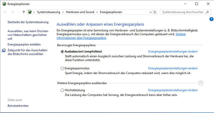Image resolution: width=214 pixels, height=113 pixels.
Task: Select the Ausbalanciert (empfohlen) power plan
Action: pos(62,51)
